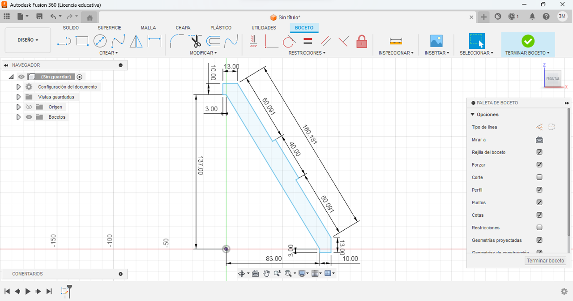Toggle the Cotas checkbox
The width and height of the screenshot is (573, 301).
click(539, 215)
